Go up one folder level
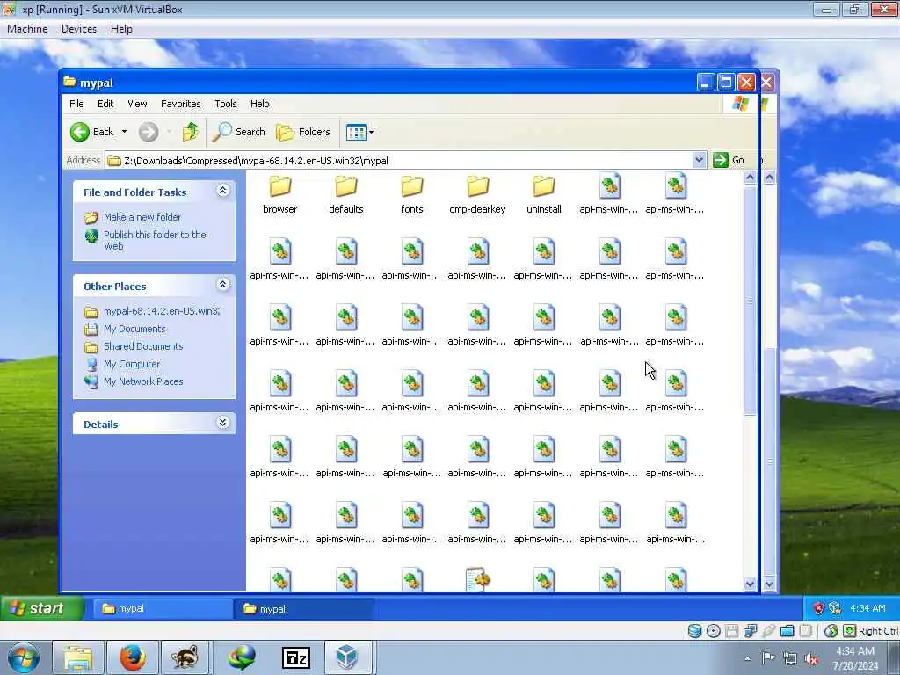 pyautogui.click(x=191, y=132)
